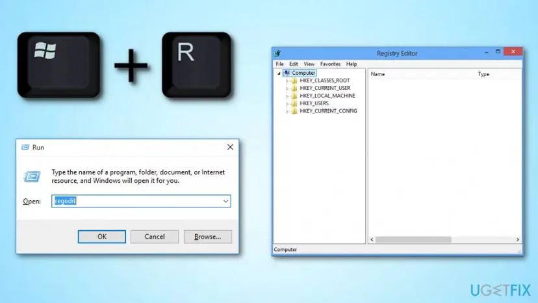Expand HKEY_CURRENT_CONFIG key
Image resolution: width=538 pixels, height=303 pixels.
287,111
